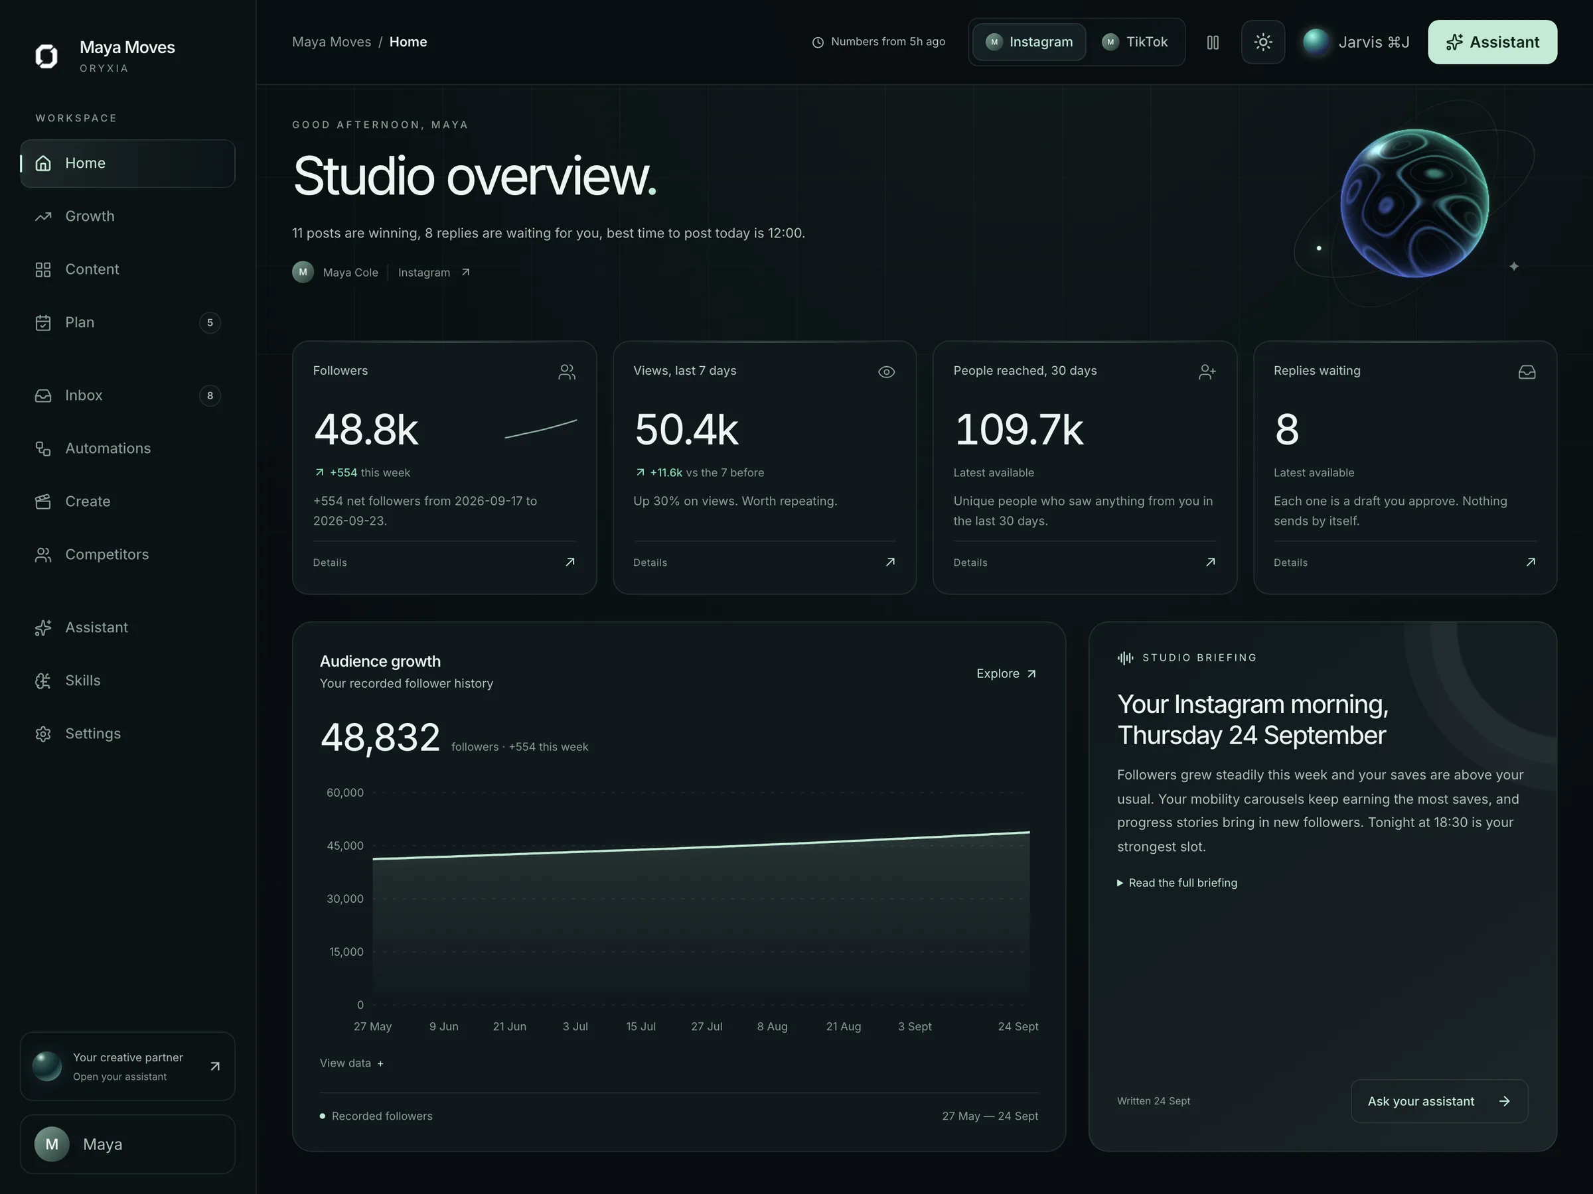
Task: Click the Settings gear icon
Action: pos(43,734)
